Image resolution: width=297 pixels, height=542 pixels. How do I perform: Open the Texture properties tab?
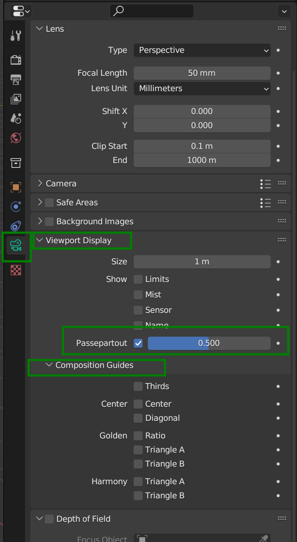click(x=16, y=270)
